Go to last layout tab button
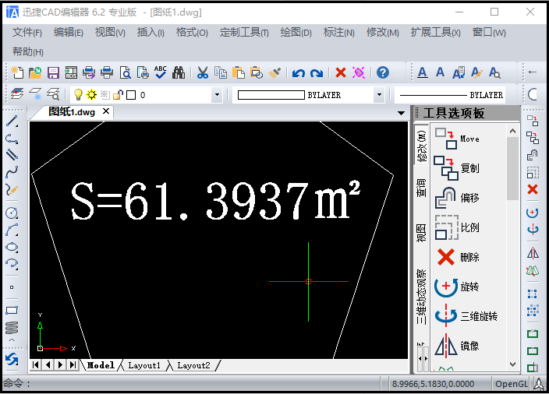Screen dimensions: 549x394 point(73,365)
